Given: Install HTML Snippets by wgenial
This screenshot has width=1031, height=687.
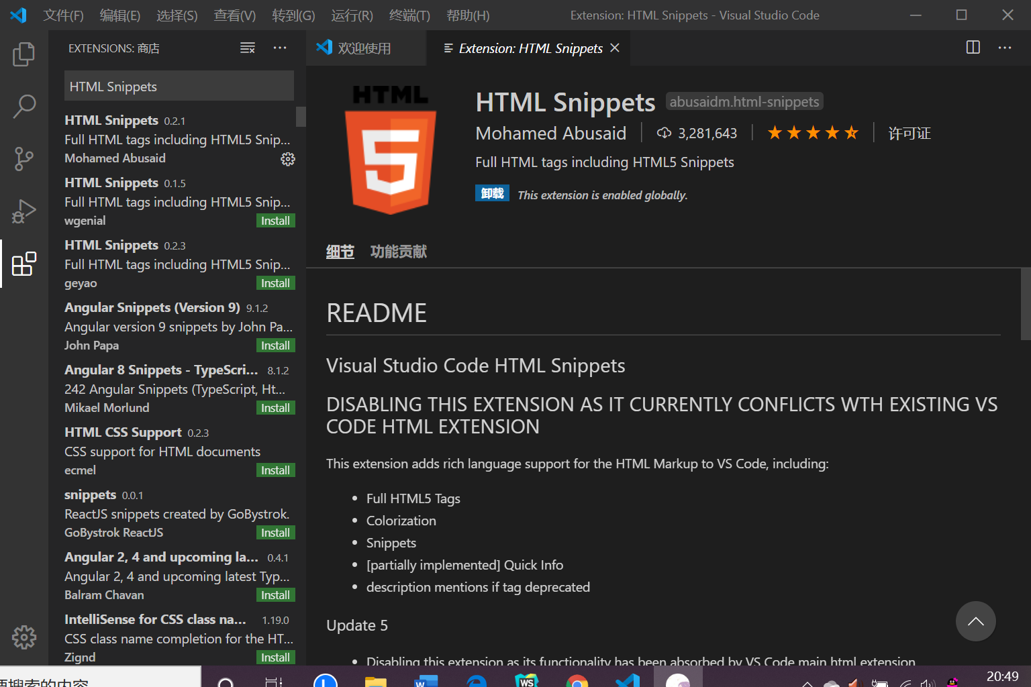Looking at the screenshot, I should pyautogui.click(x=276, y=221).
